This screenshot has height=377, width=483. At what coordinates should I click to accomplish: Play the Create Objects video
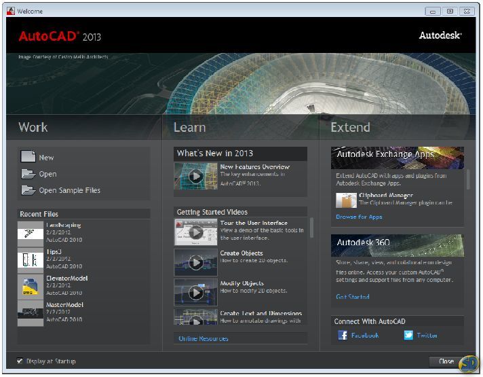click(195, 262)
